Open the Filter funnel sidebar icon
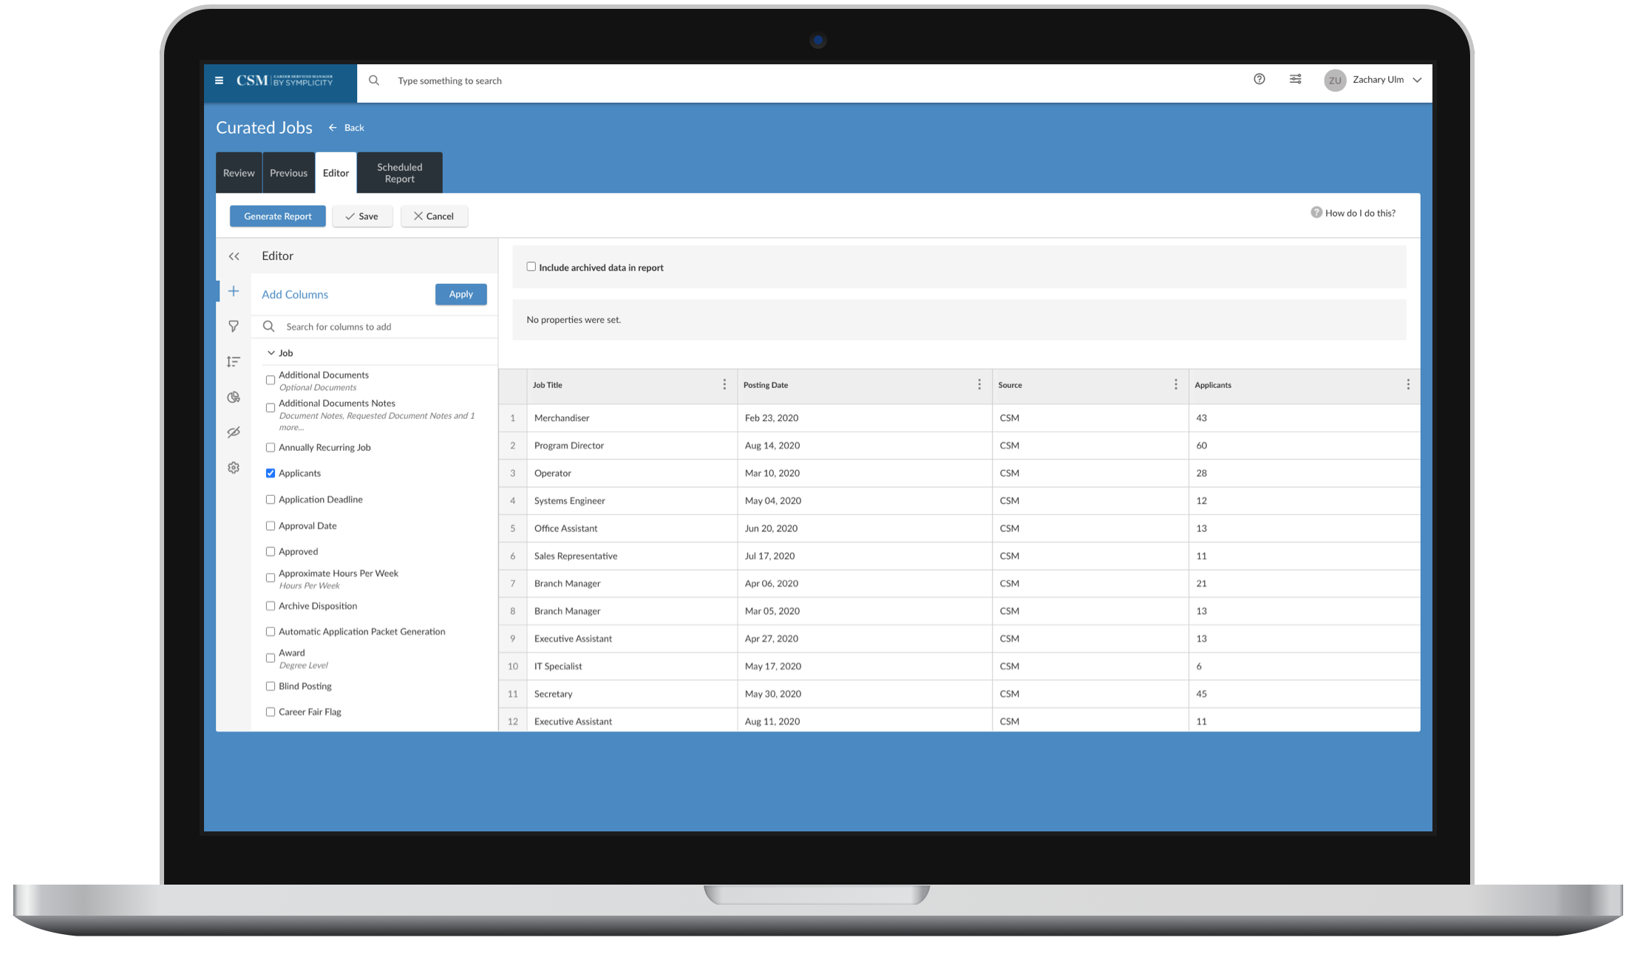The height and width of the screenshot is (960, 1632). coord(234,326)
